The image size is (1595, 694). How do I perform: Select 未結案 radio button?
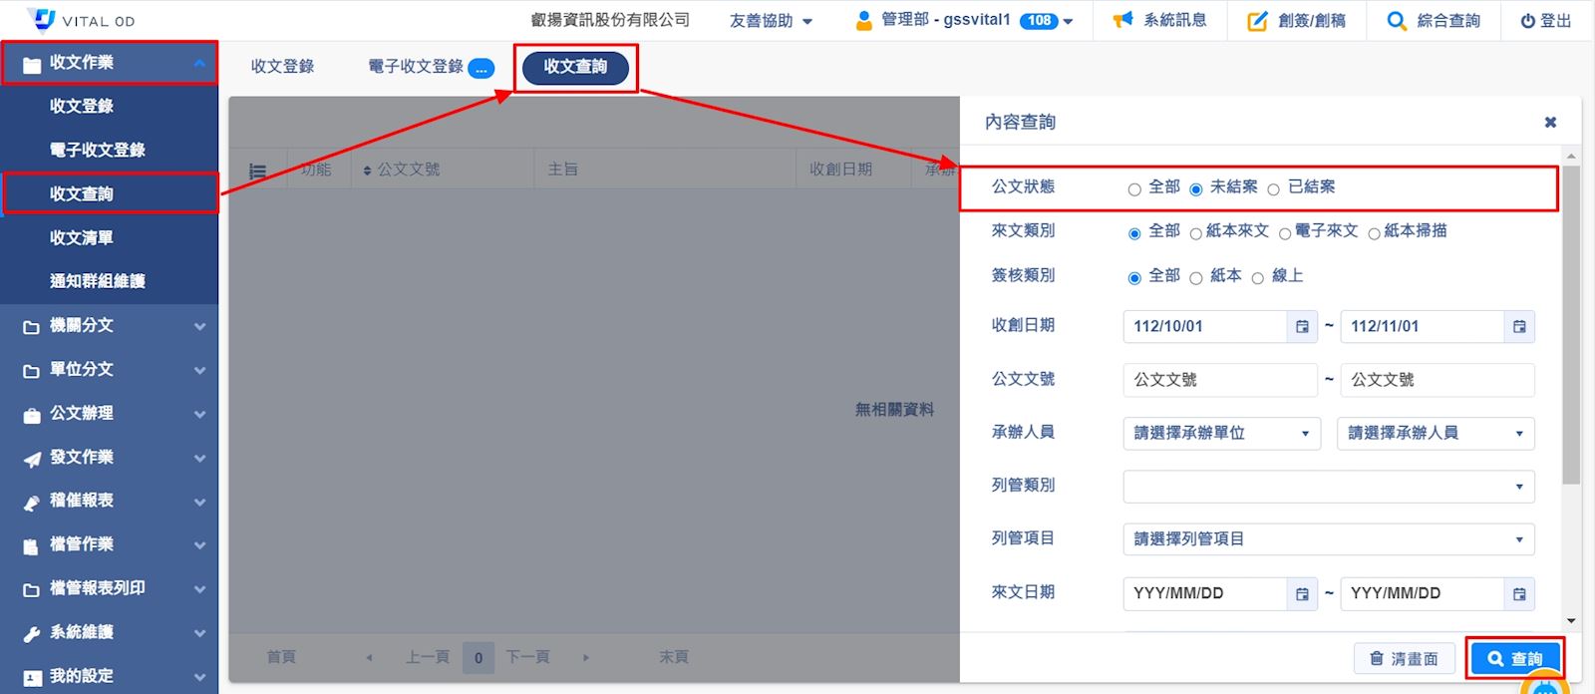coord(1196,189)
